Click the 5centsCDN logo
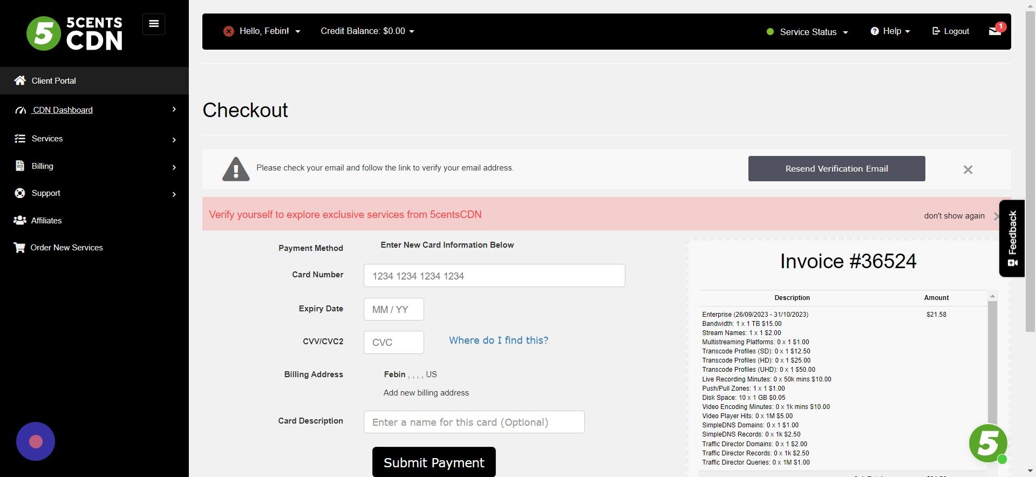 point(74,33)
